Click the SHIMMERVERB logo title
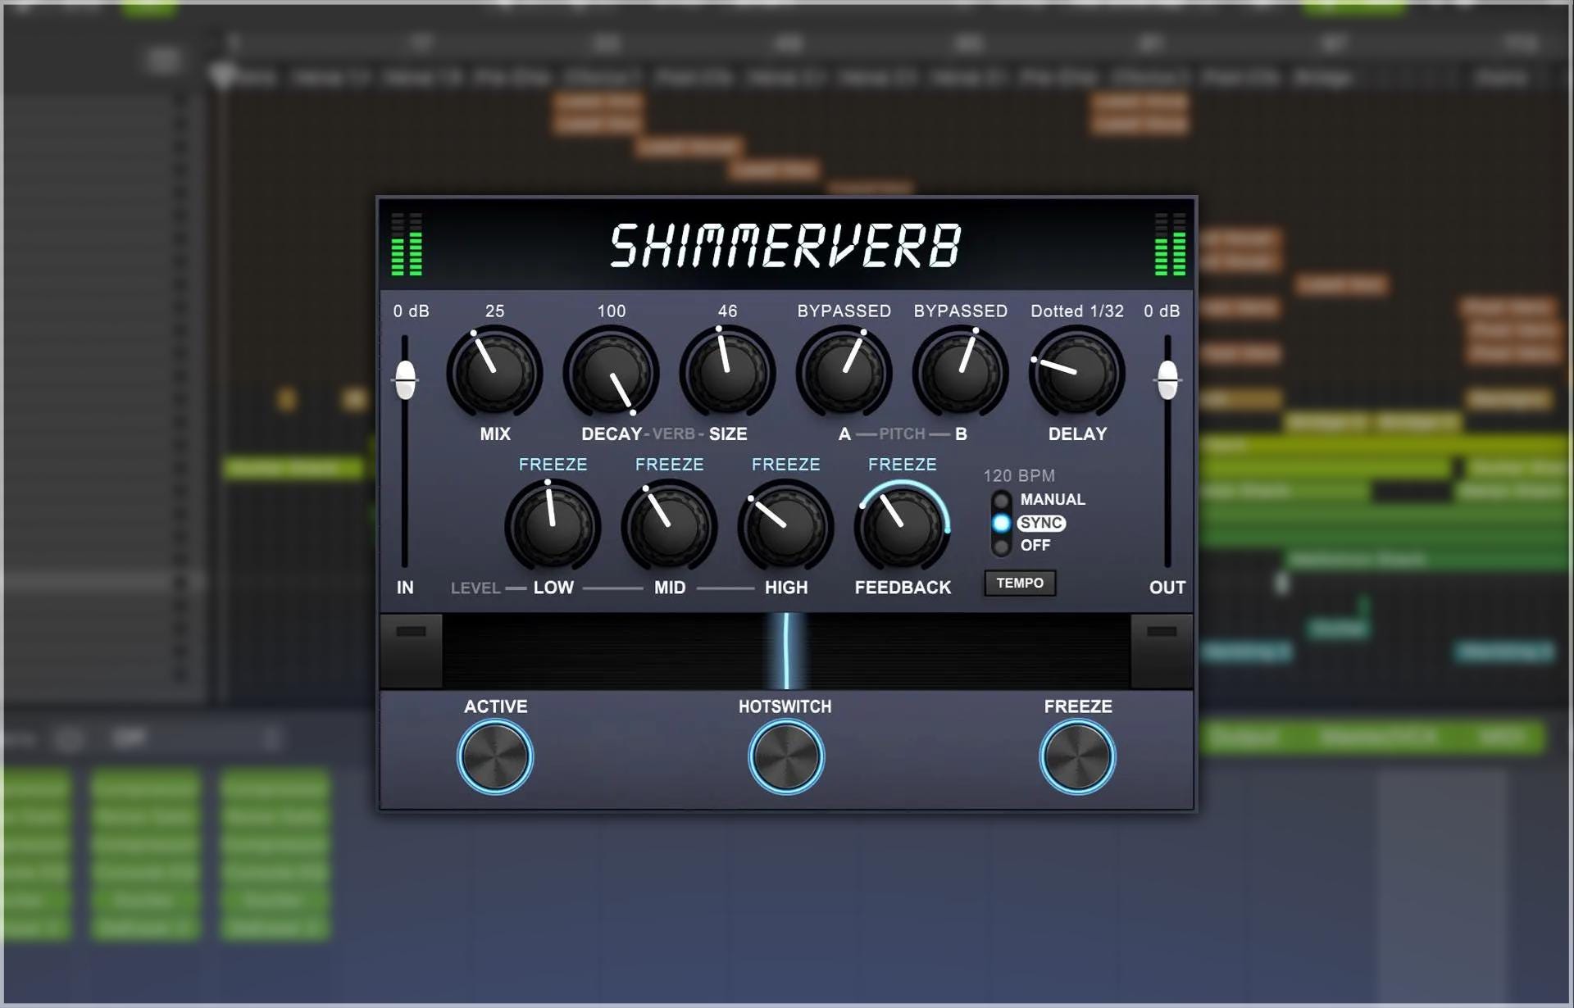Image resolution: width=1574 pixels, height=1008 pixels. pyautogui.click(x=785, y=245)
